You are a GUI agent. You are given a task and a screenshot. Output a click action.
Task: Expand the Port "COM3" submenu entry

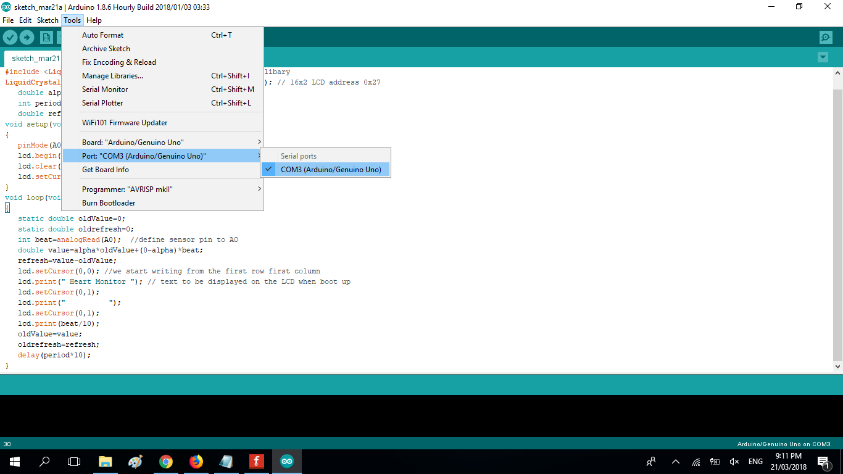pyautogui.click(x=163, y=156)
